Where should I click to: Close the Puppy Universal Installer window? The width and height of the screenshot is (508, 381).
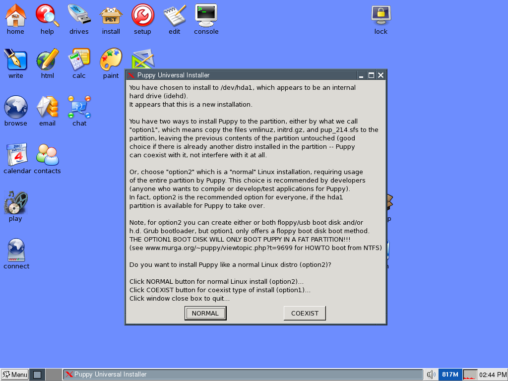(x=381, y=75)
